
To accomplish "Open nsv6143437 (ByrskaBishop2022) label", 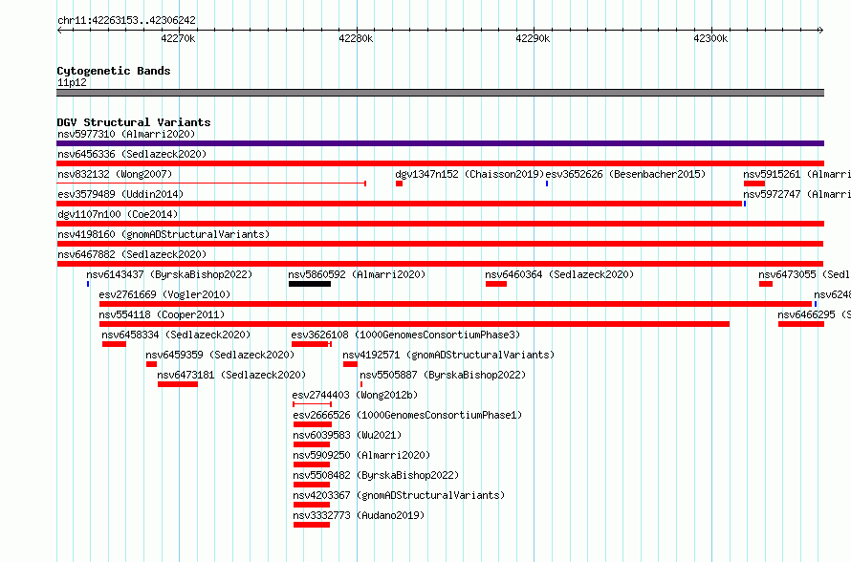I will [x=169, y=274].
